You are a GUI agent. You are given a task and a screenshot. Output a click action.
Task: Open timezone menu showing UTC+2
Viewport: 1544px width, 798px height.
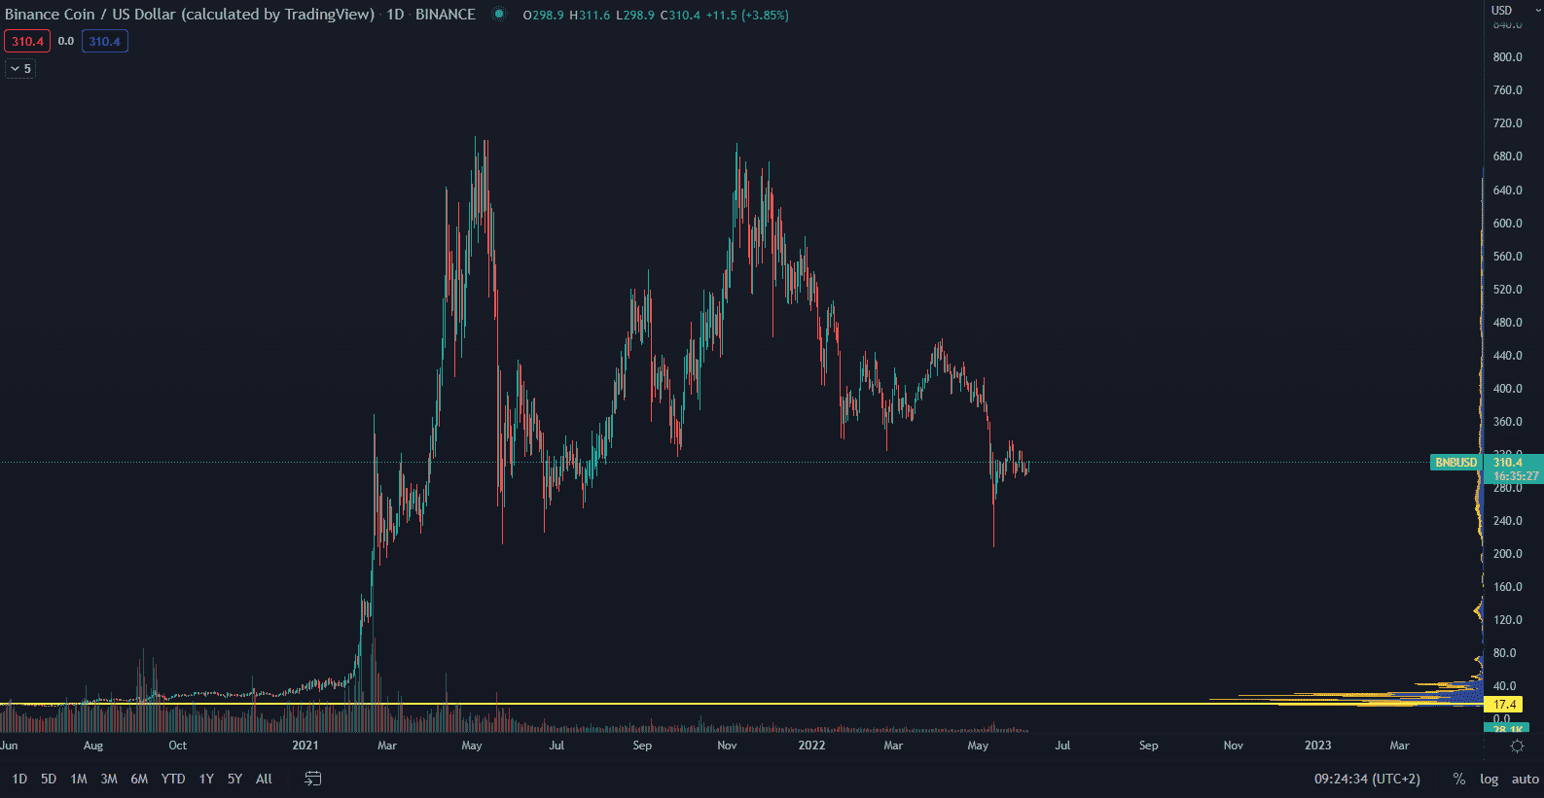1367,779
